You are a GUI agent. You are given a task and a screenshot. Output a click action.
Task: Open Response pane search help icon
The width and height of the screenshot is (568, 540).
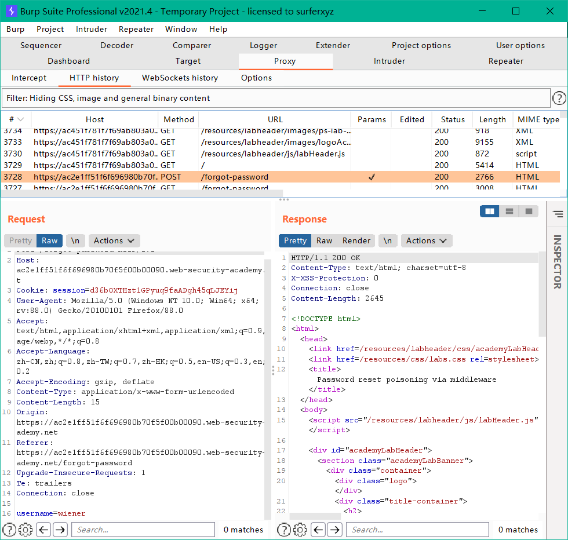click(284, 530)
